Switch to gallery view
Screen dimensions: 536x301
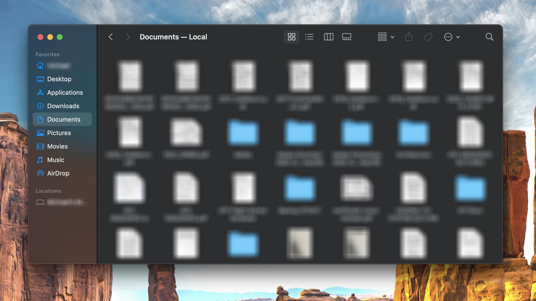(x=347, y=37)
